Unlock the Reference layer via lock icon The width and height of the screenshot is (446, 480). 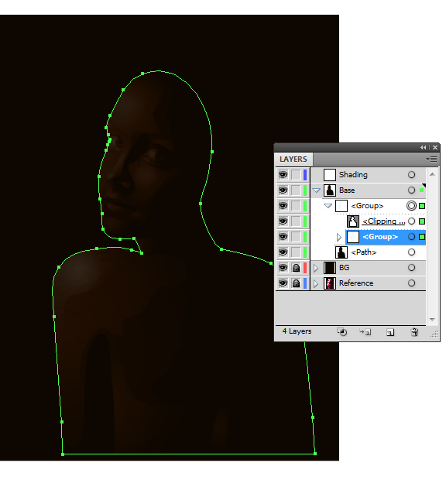point(296,283)
